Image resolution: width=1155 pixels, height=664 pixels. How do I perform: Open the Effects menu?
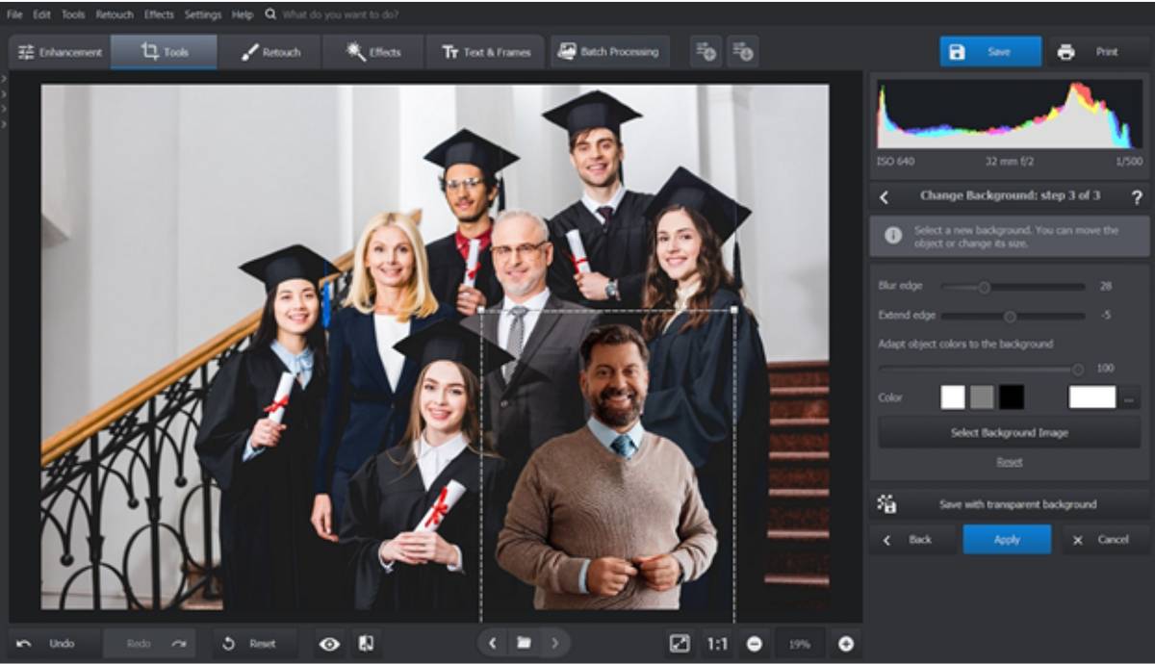point(159,14)
